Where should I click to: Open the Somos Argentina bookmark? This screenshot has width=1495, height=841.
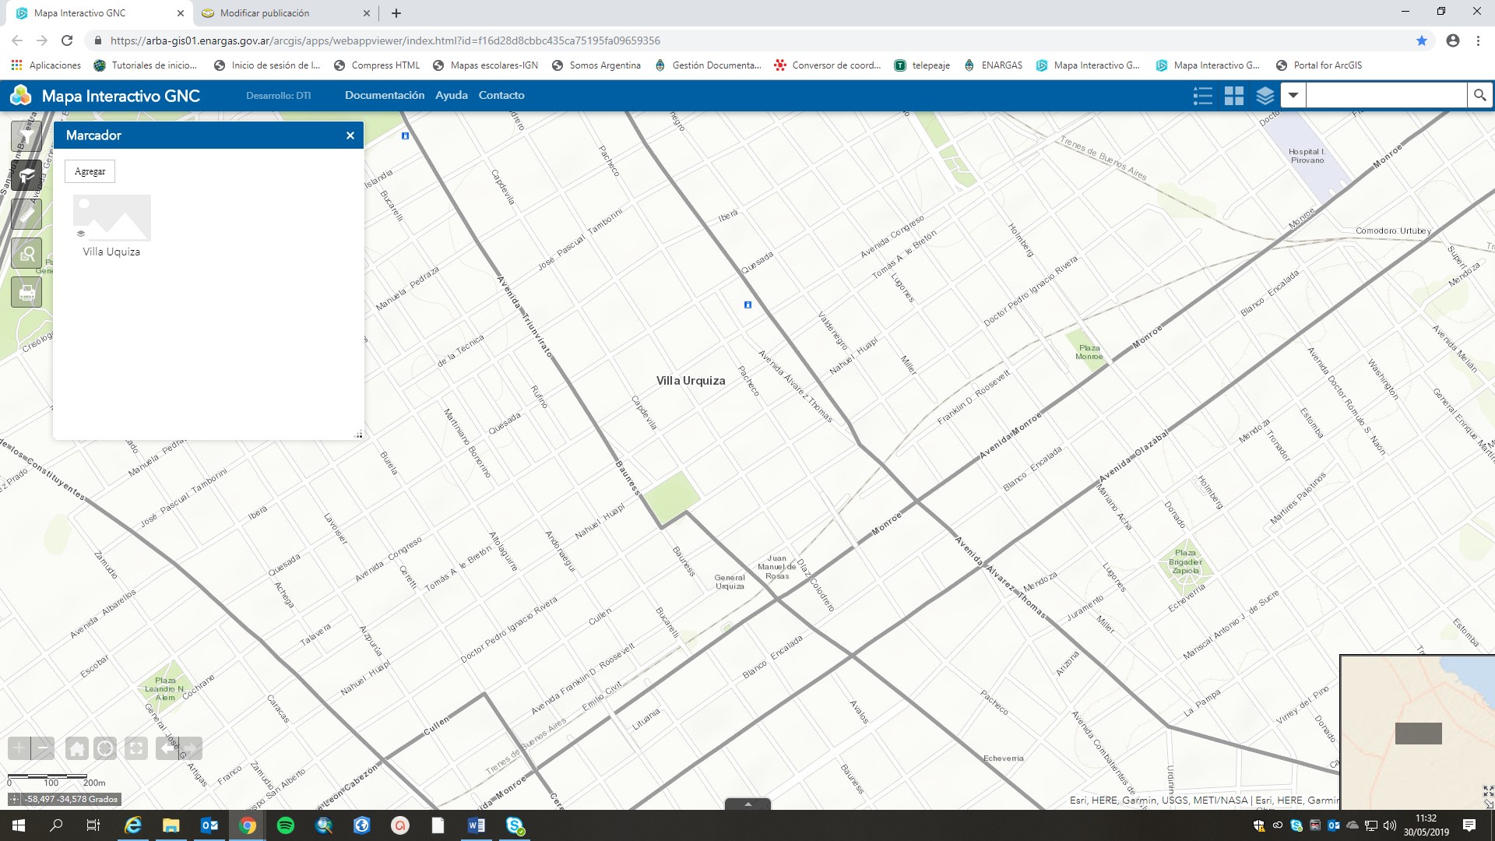tap(596, 65)
